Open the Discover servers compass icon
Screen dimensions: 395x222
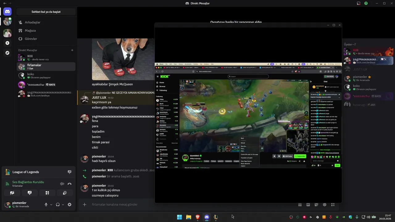pyautogui.click(x=7, y=53)
